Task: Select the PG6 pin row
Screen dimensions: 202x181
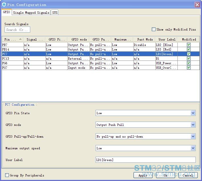Action: (x=101, y=63)
